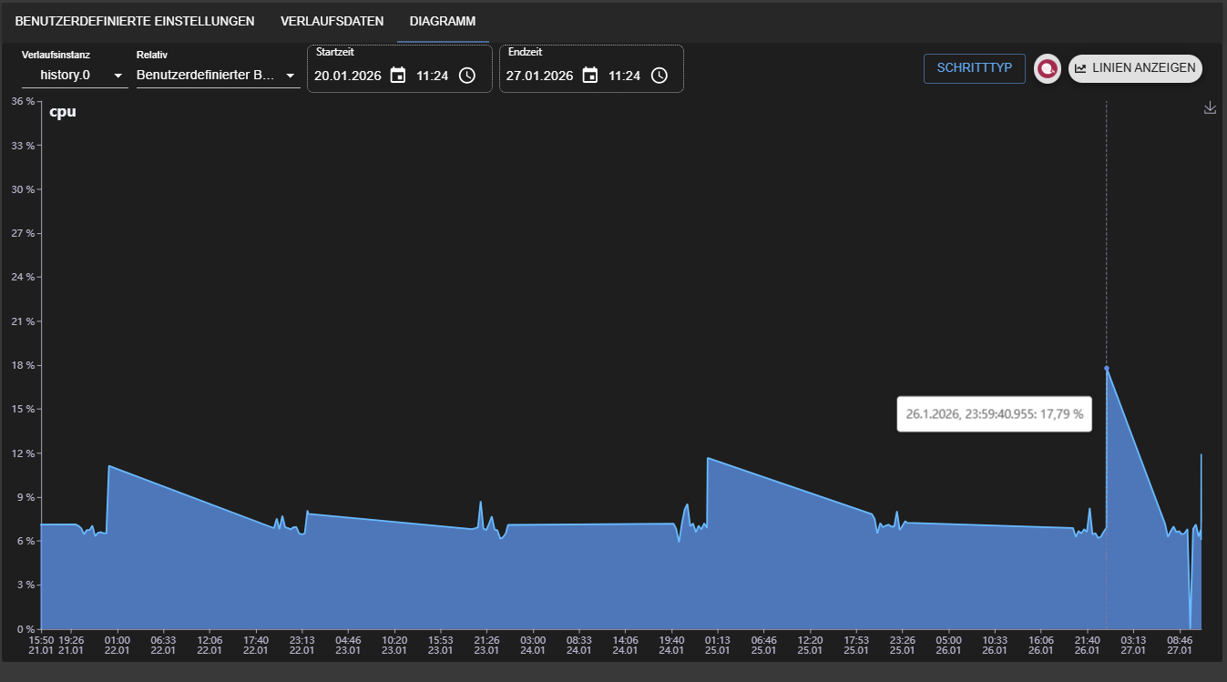Click the pink circular chart-style icon

point(1047,68)
